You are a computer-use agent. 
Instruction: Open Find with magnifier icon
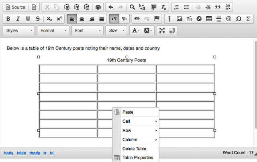(132, 7)
